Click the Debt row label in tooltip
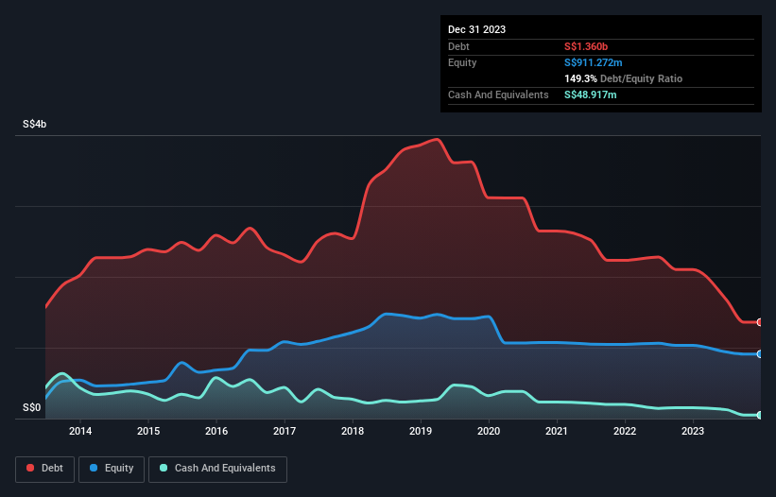This screenshot has width=776, height=497. (458, 46)
